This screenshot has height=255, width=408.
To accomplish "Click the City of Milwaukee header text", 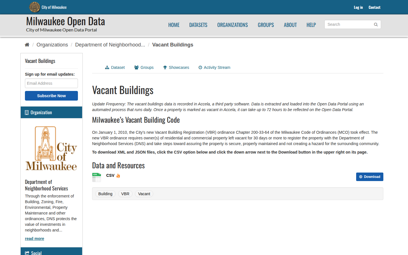I will tap(54, 7).
